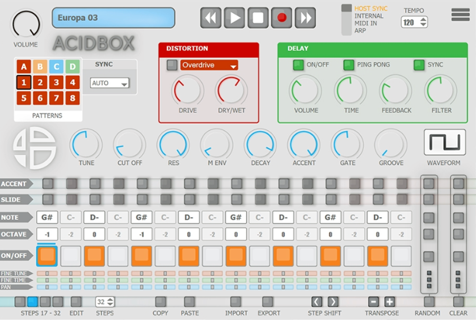
Task: Click the rewind transport button
Action: [x=210, y=17]
